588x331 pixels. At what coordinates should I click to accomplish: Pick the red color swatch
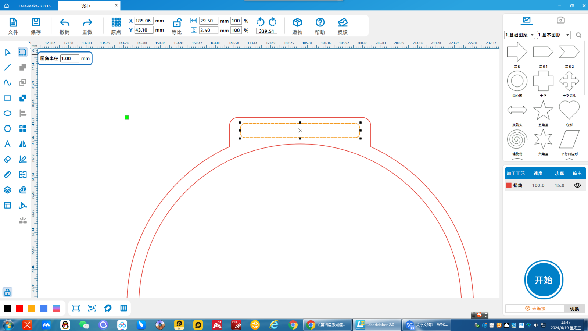[19, 308]
